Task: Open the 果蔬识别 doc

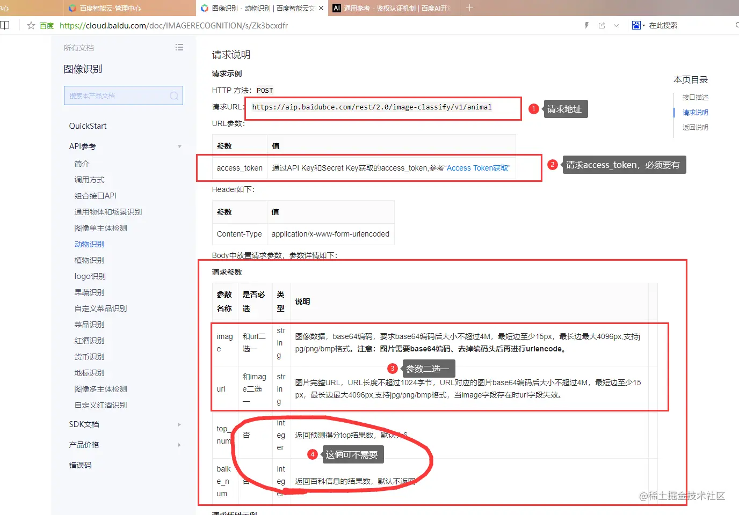Action: pyautogui.click(x=89, y=292)
